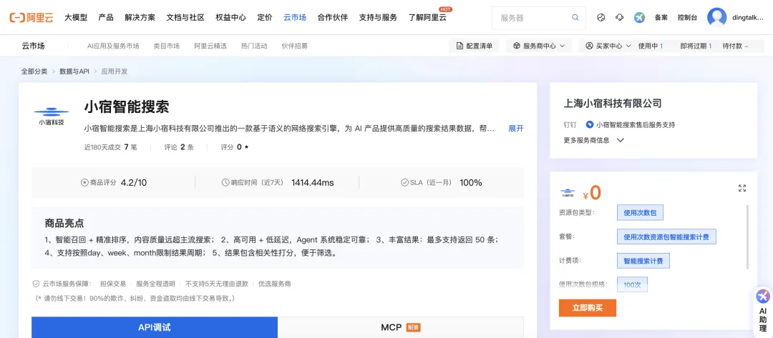Open 使用中 1 orders link

tap(650, 46)
